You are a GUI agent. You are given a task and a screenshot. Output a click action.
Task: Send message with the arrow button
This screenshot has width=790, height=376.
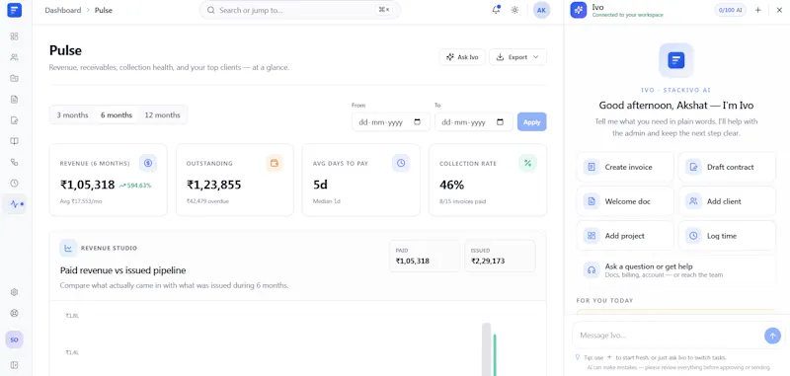coord(772,336)
